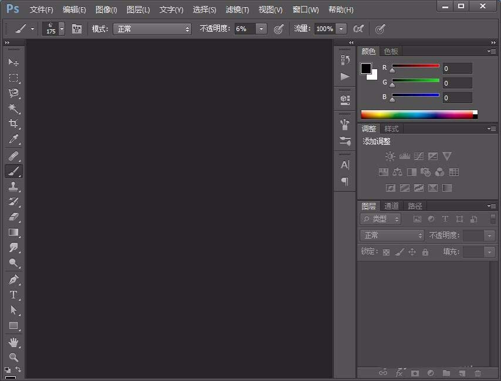
Task: Open the Actions panel from the dock
Action: click(345, 76)
